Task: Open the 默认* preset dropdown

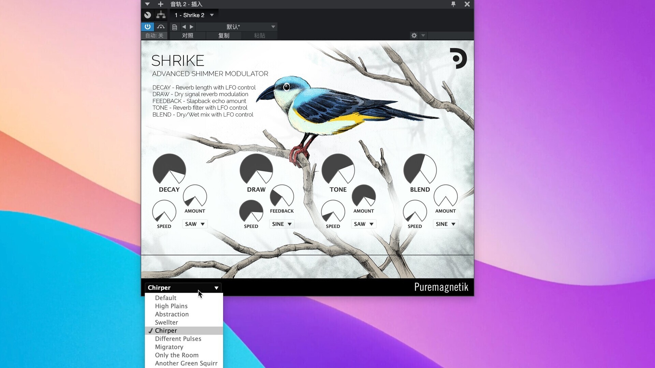Action: point(236,27)
